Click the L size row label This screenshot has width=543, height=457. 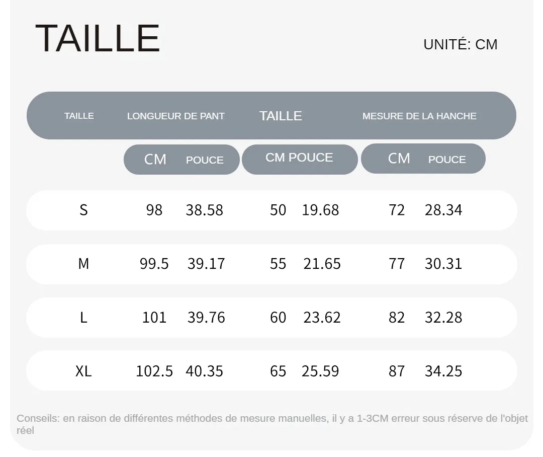[x=83, y=317]
